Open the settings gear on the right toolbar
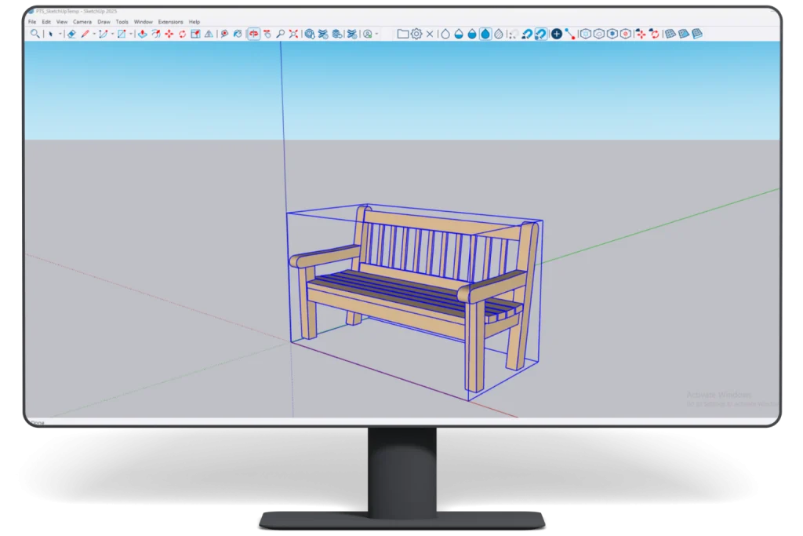The height and width of the screenshot is (536, 803). tap(414, 34)
